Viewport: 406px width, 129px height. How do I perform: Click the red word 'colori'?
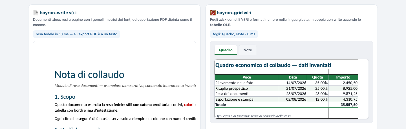point(189,105)
